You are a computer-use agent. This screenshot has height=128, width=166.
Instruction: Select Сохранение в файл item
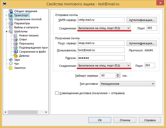coord(32,52)
